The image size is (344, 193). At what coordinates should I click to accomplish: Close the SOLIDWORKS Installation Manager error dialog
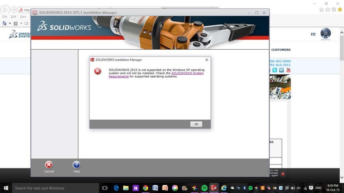coord(207,60)
